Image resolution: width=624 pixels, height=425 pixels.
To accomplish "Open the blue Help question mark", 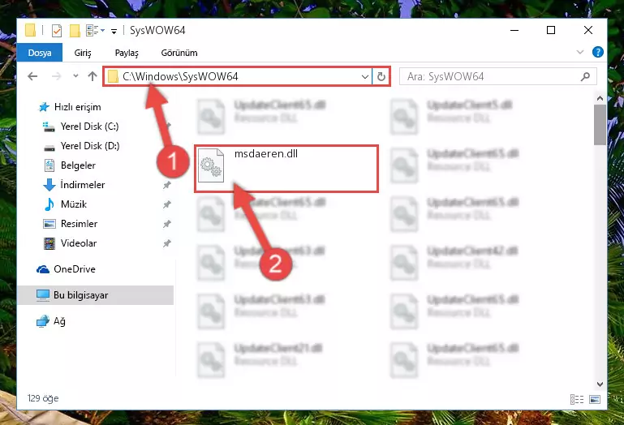I will (x=598, y=52).
